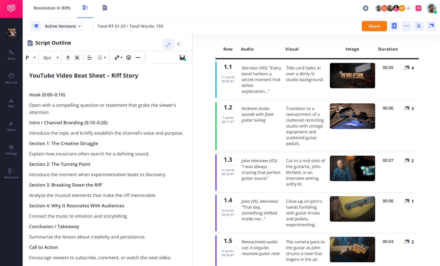This screenshot has width=440, height=266.
Task: Click the text highlight color icon
Action: pyautogui.click(x=77, y=58)
